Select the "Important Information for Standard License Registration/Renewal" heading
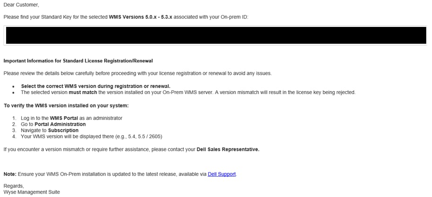 tap(78, 61)
